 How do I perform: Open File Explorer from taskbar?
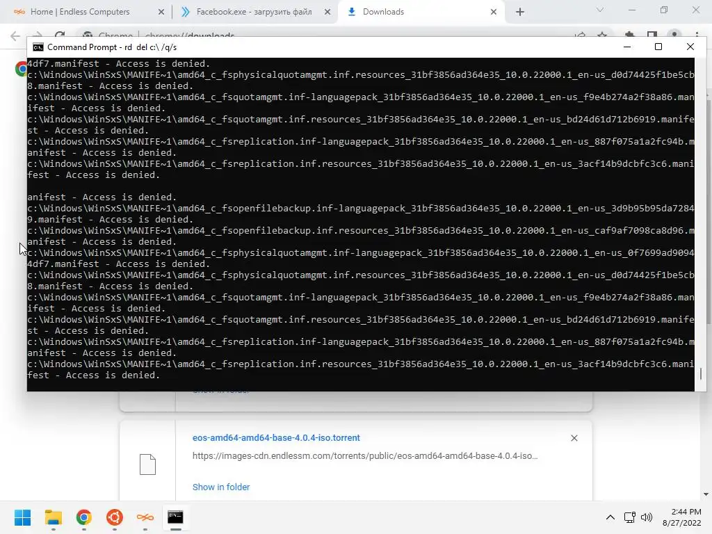point(54,517)
